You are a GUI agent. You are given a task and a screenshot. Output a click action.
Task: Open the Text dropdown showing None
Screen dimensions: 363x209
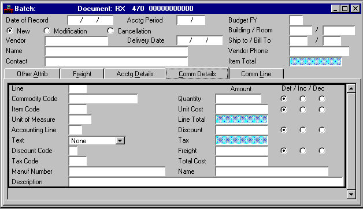coord(120,140)
